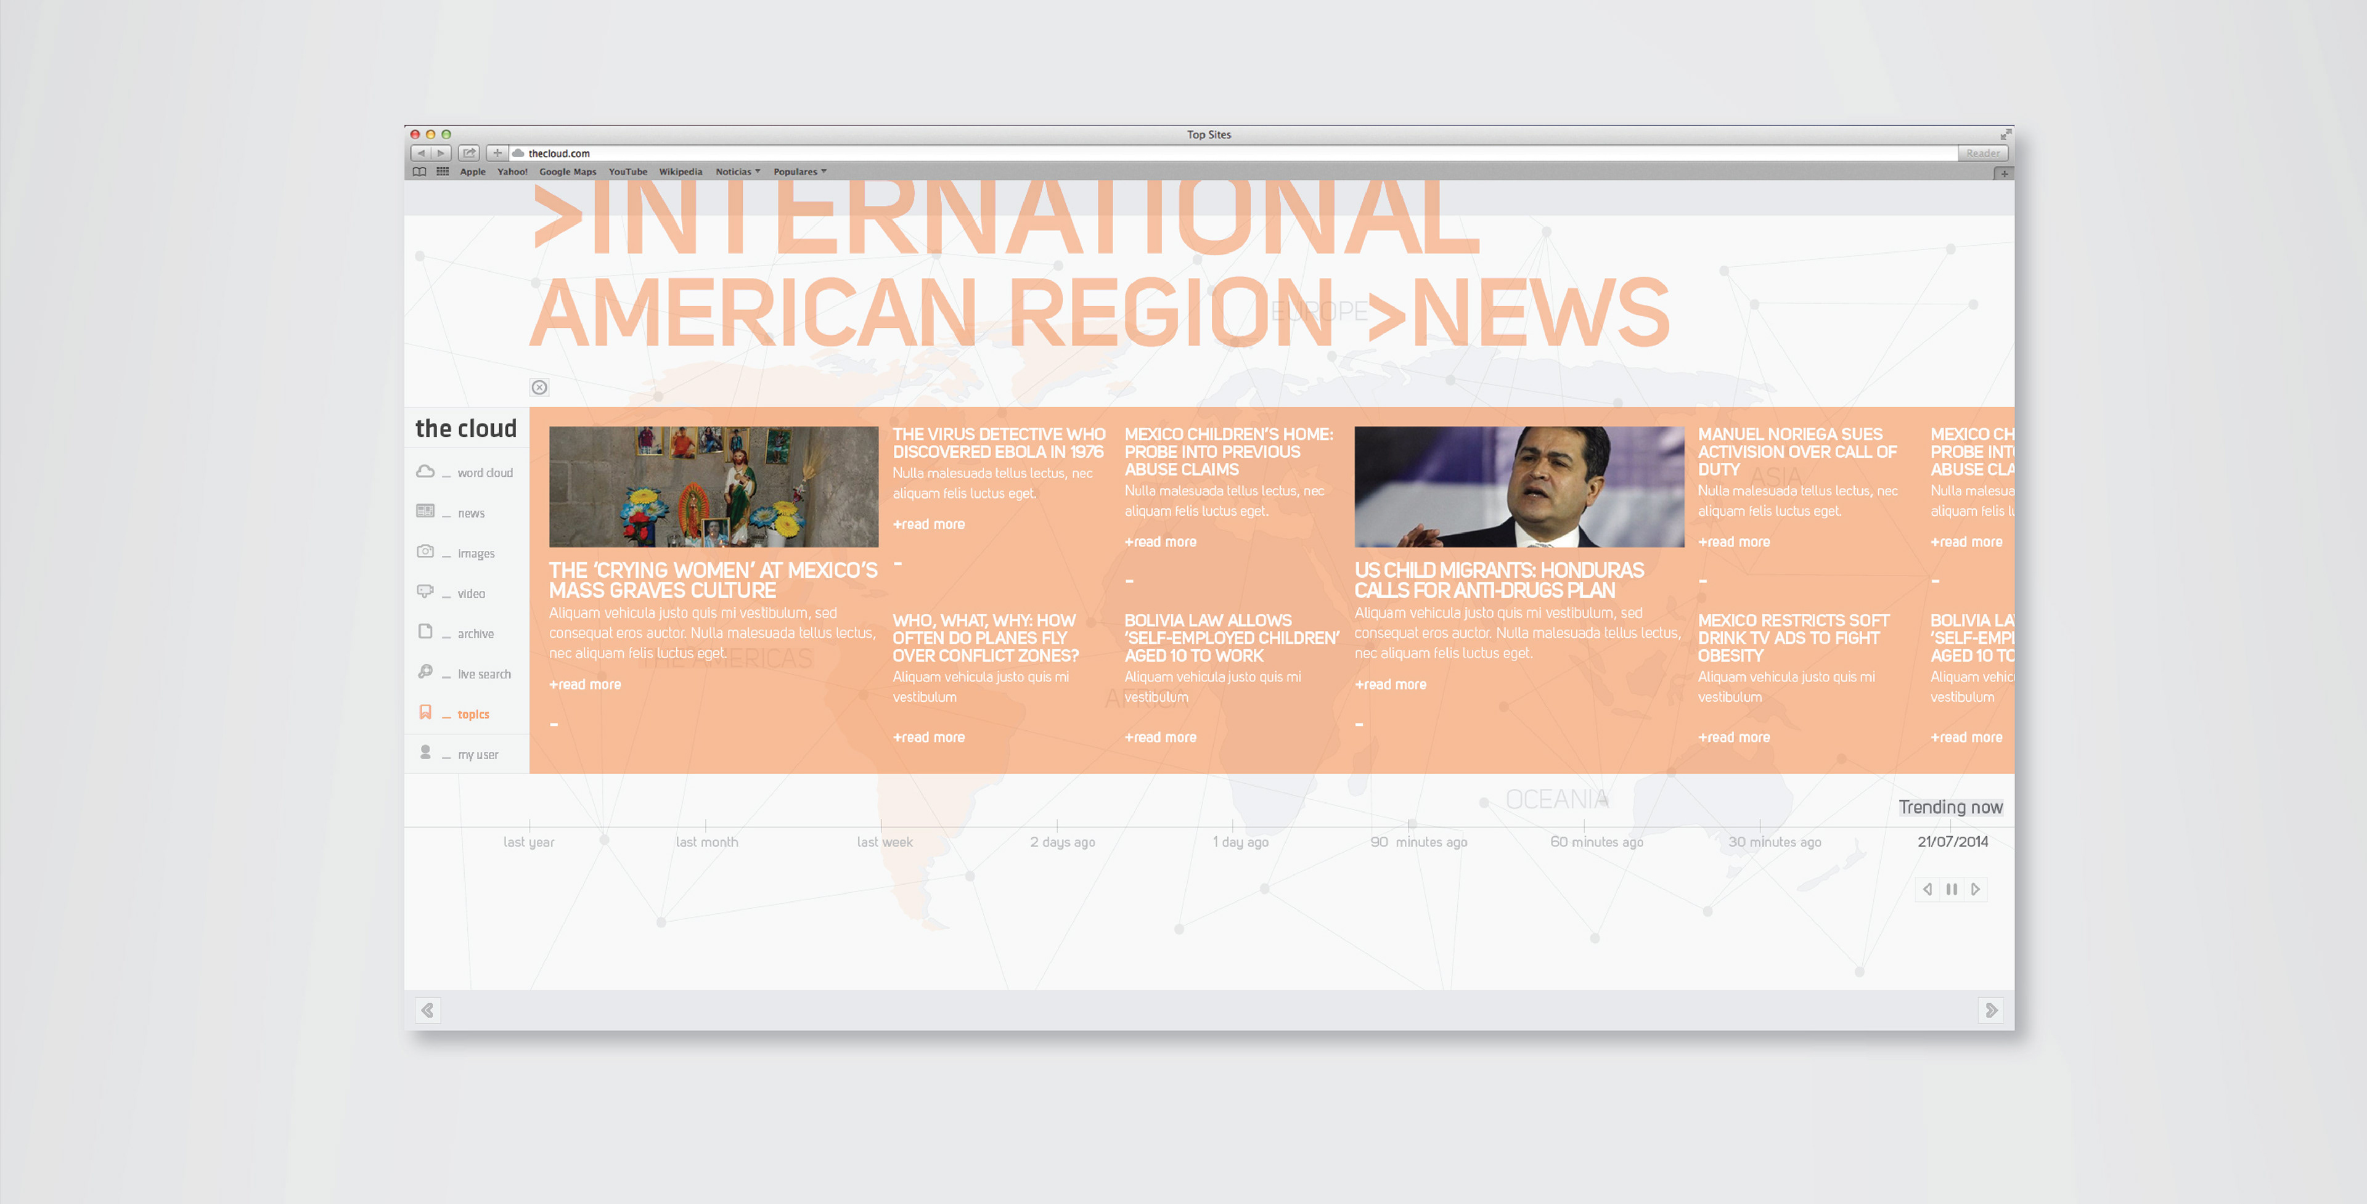
Task: Click the cloud icon for word cloud
Action: click(425, 471)
